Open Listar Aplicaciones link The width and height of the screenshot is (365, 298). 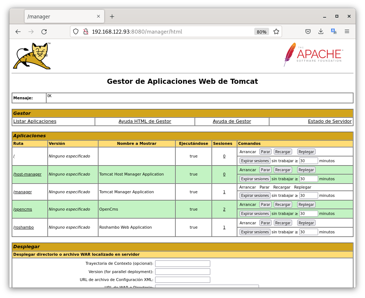click(x=35, y=121)
